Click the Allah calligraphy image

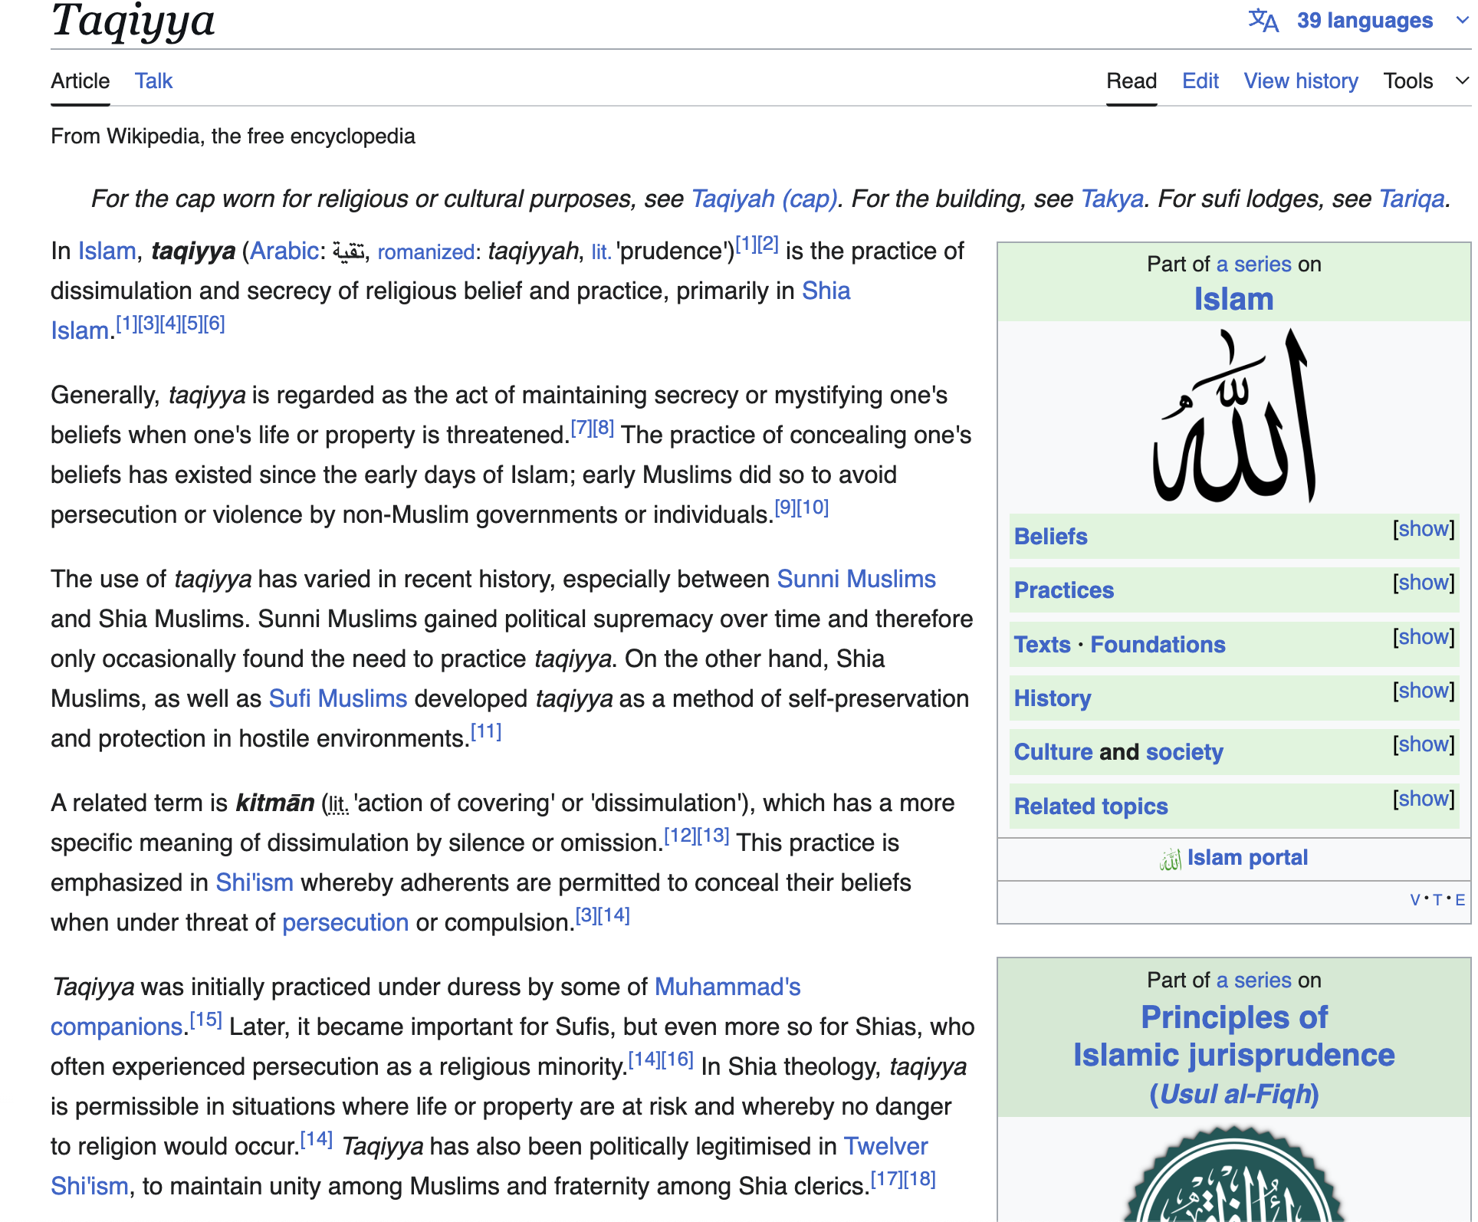1234,416
